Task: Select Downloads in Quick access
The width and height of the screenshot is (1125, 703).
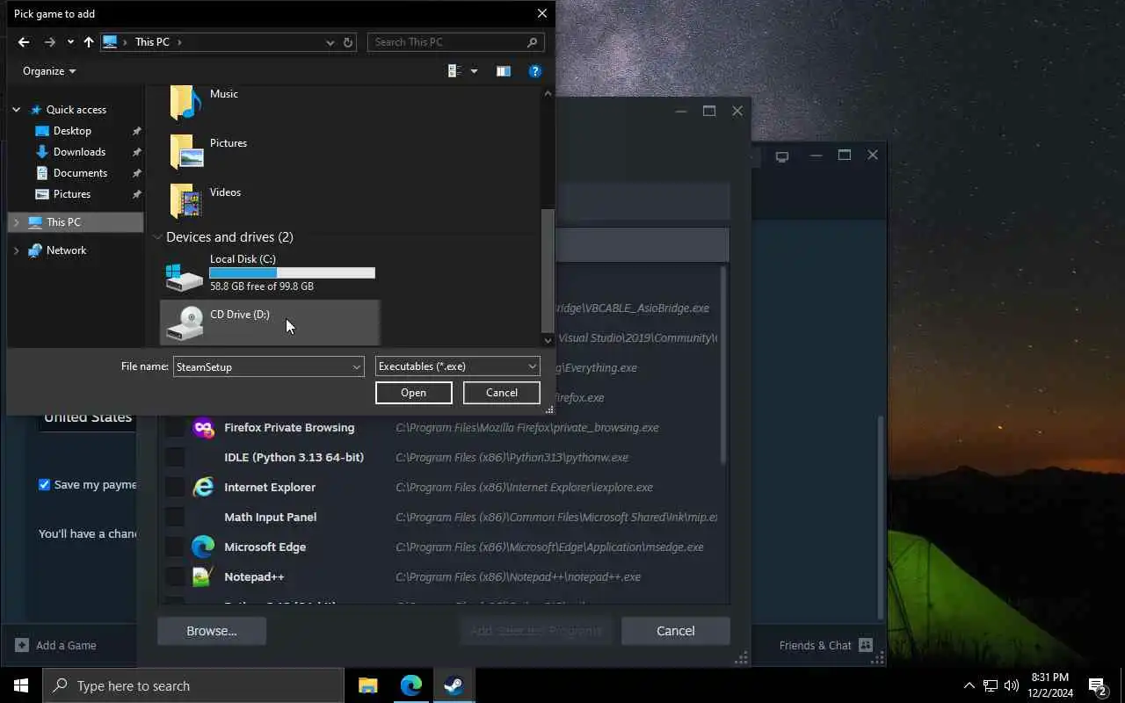Action: click(x=79, y=152)
